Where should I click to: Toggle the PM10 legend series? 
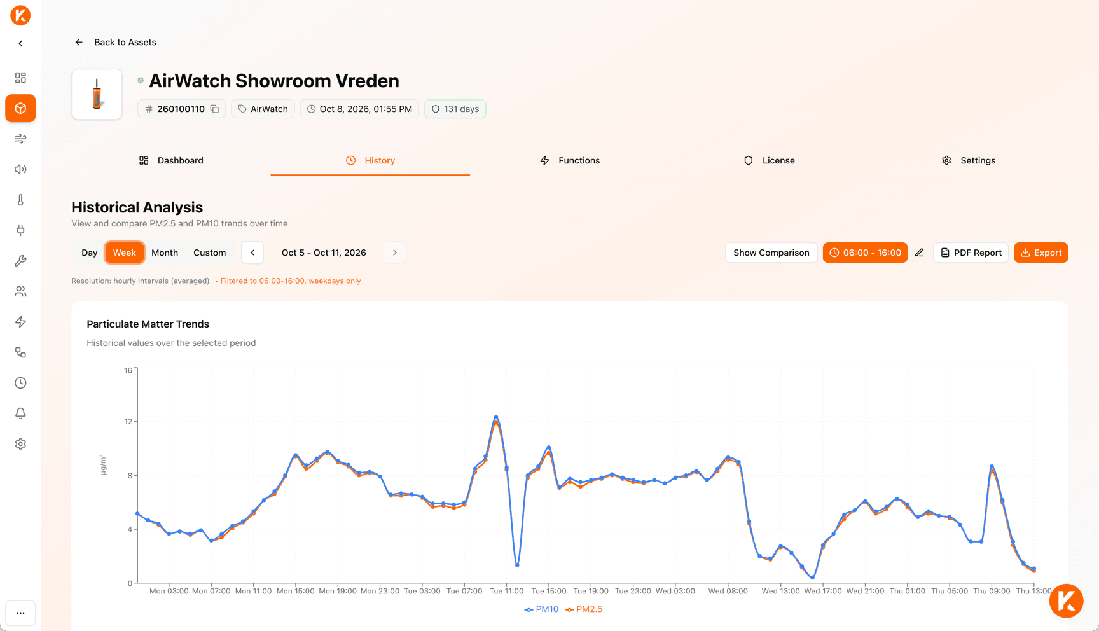[541, 609]
